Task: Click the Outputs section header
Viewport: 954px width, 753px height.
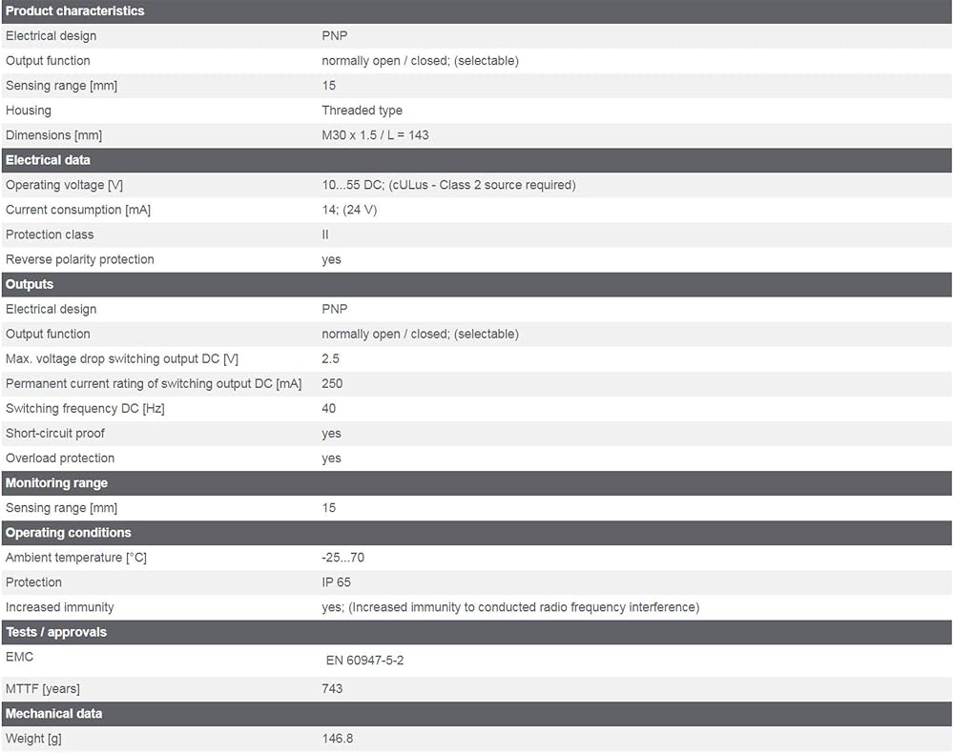Action: tap(477, 284)
